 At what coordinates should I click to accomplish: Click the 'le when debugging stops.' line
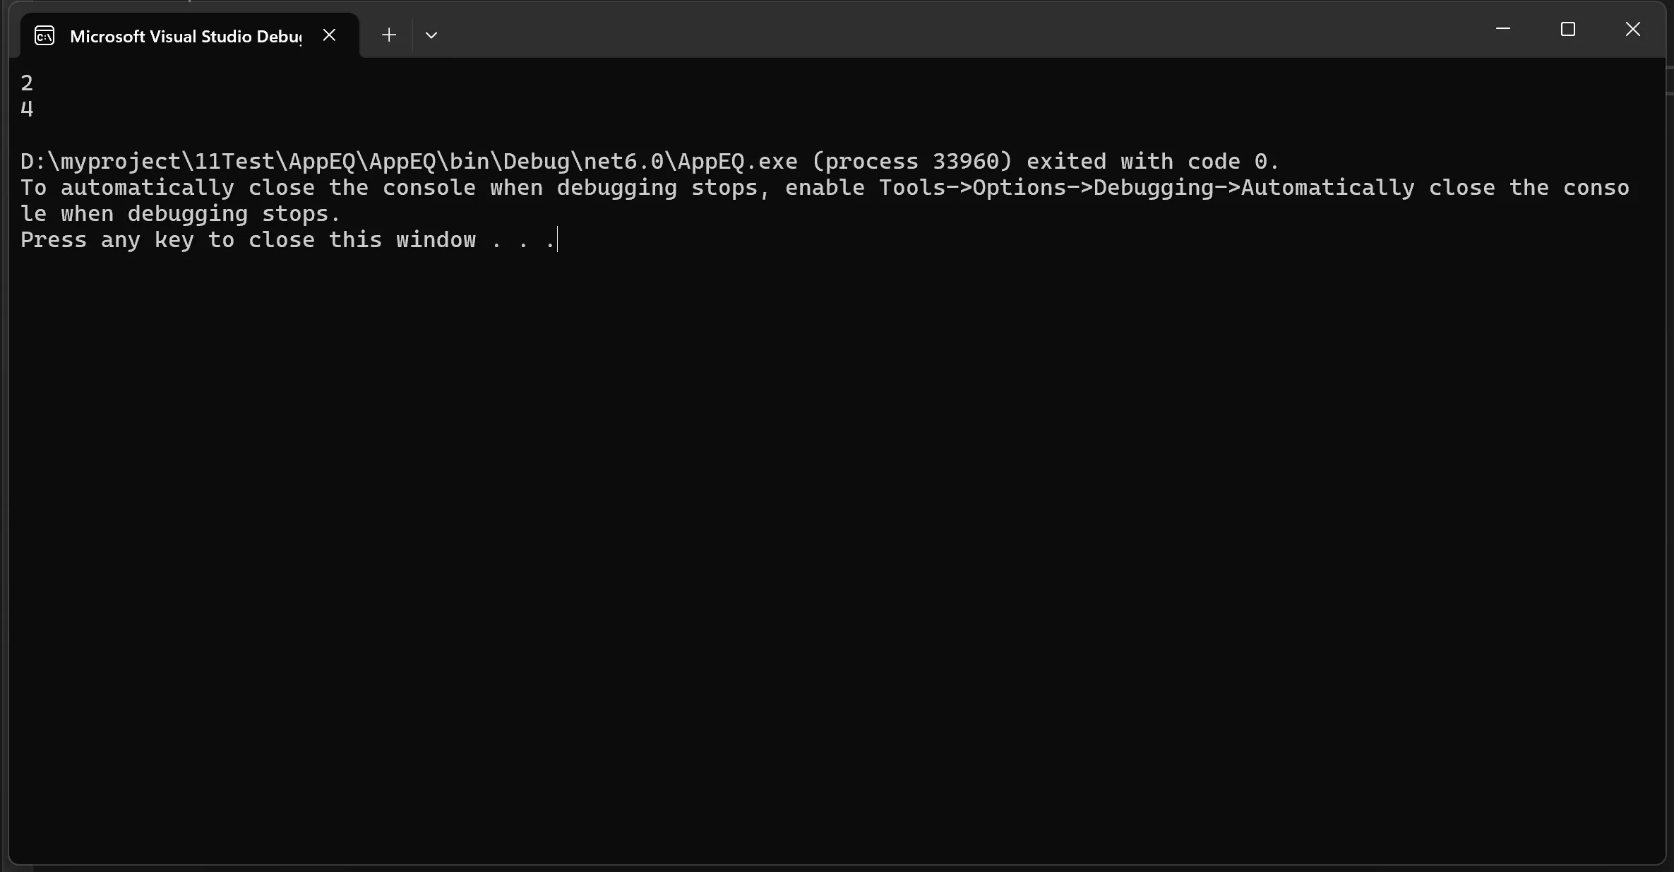(x=181, y=214)
